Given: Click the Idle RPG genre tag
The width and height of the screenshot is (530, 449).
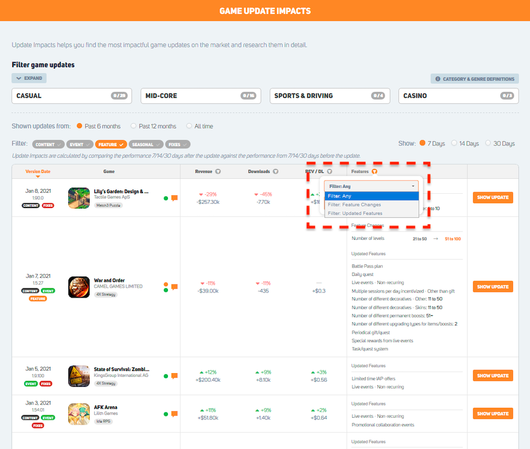Looking at the screenshot, I should point(103,421).
